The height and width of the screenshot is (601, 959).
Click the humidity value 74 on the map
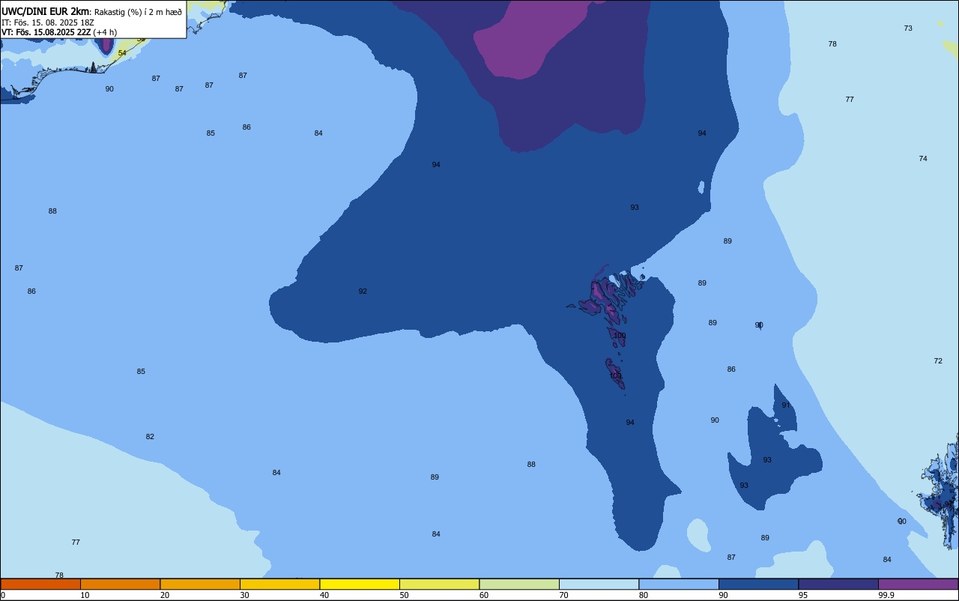(x=923, y=159)
